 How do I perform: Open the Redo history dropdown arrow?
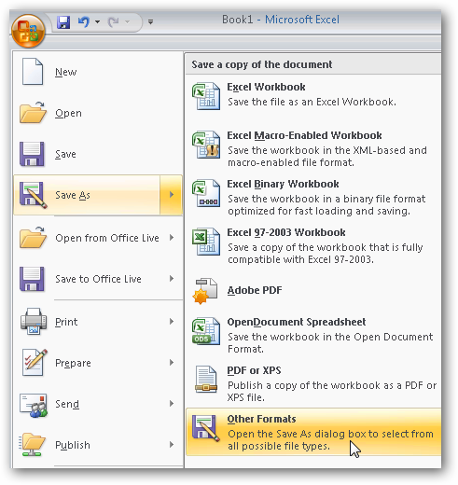[x=127, y=22]
